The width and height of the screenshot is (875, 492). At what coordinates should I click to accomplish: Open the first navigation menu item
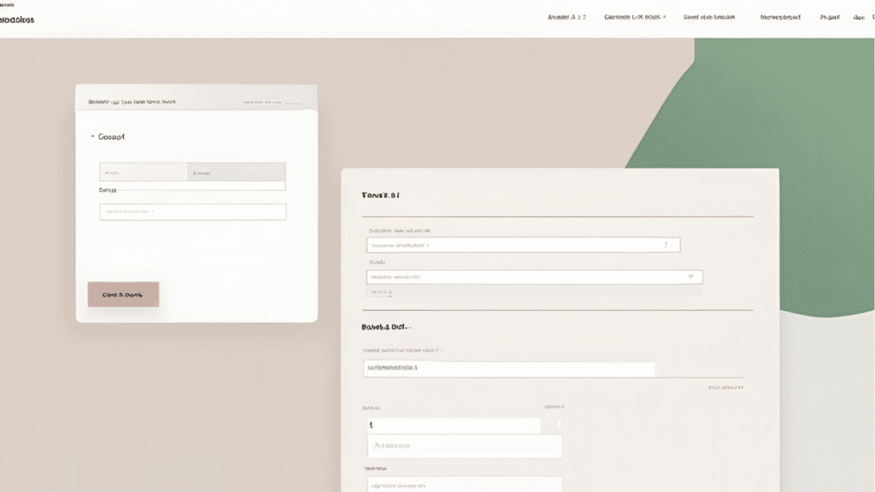pyautogui.click(x=567, y=17)
